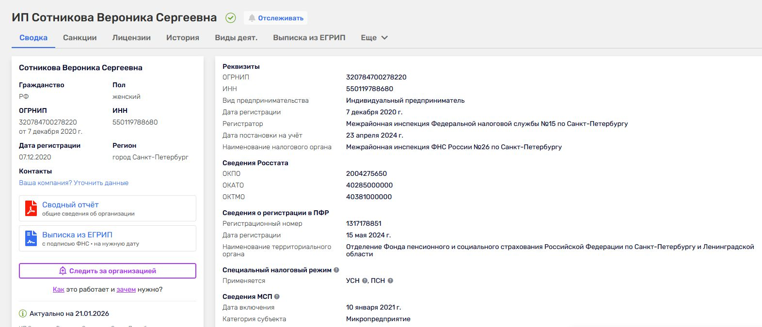This screenshot has width=762, height=327.
Task: Click Ваша компания? Уточнить данные link
Action: (x=74, y=183)
